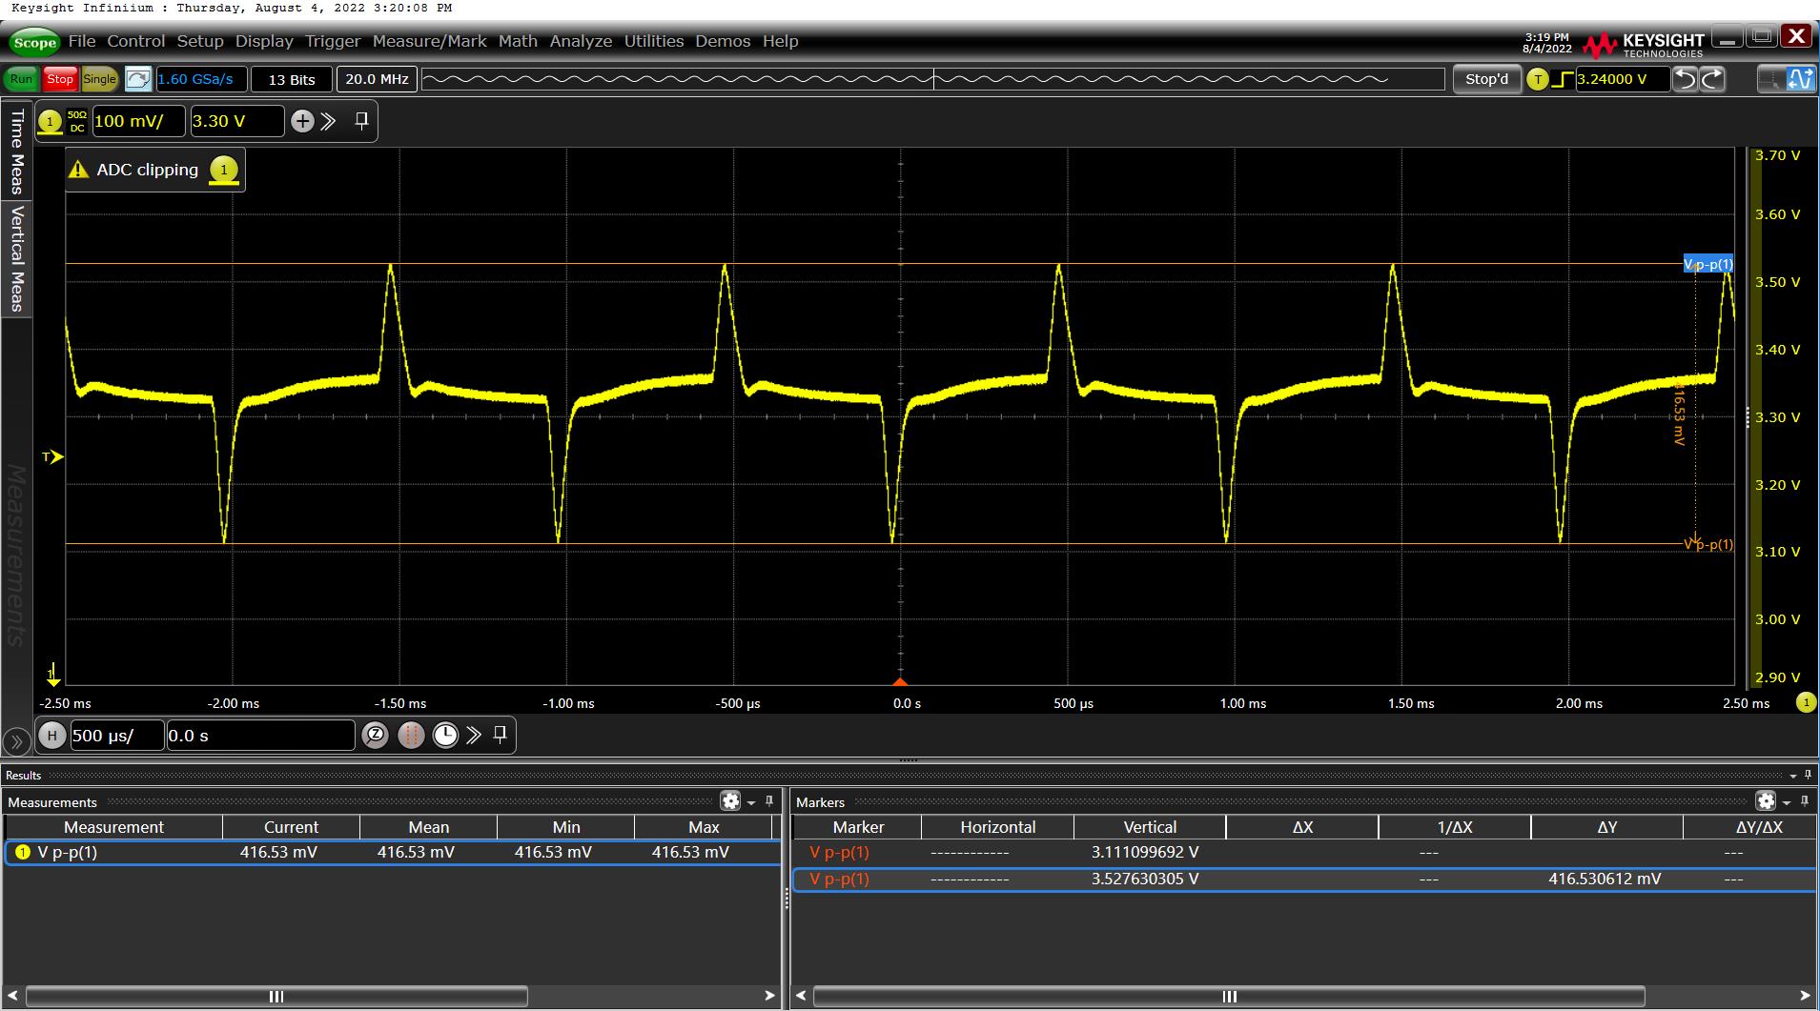Open the Time Meas side tab
Screen dimensions: 1820x1011
pos(16,151)
